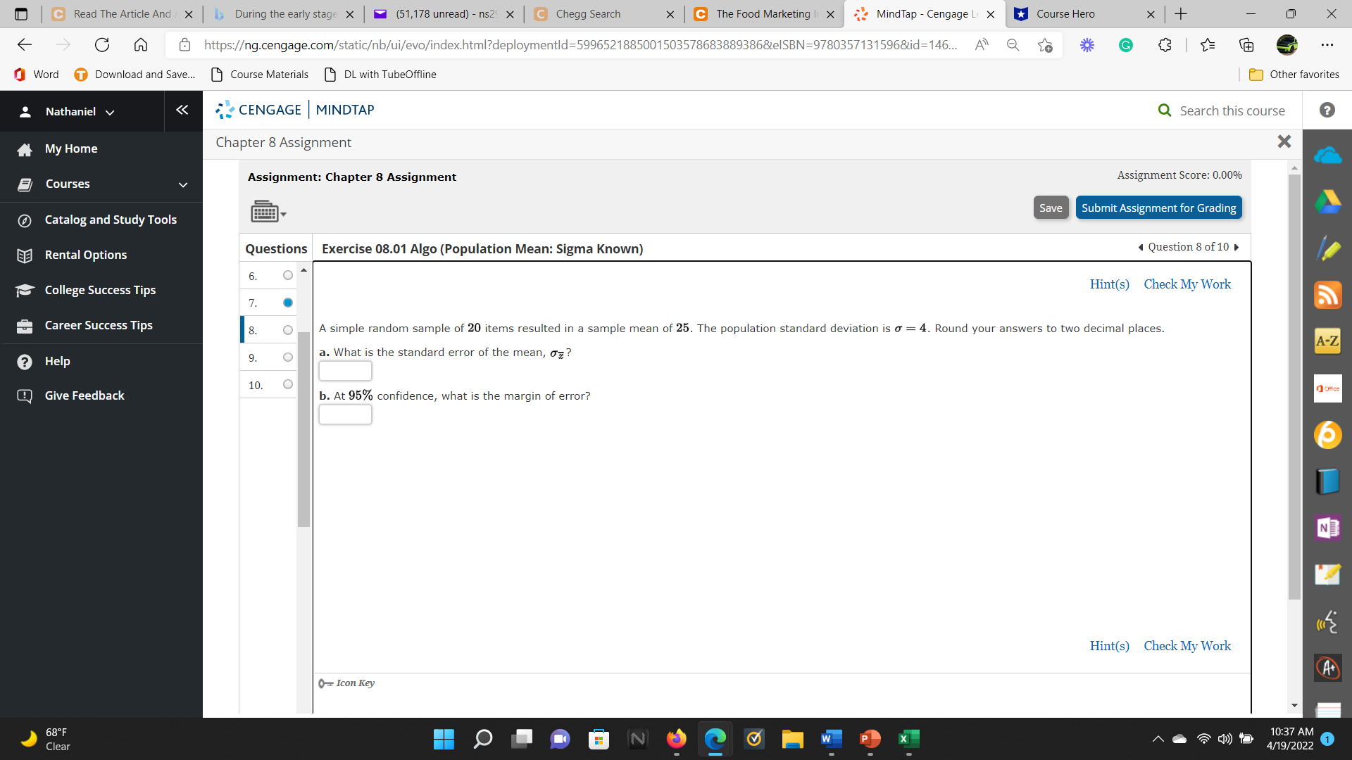Select question 9 radio button

(x=287, y=357)
